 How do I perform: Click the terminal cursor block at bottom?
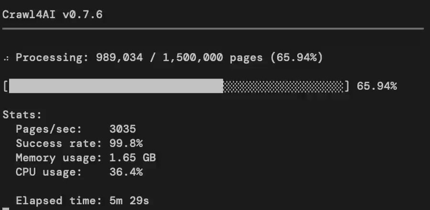point(6,209)
